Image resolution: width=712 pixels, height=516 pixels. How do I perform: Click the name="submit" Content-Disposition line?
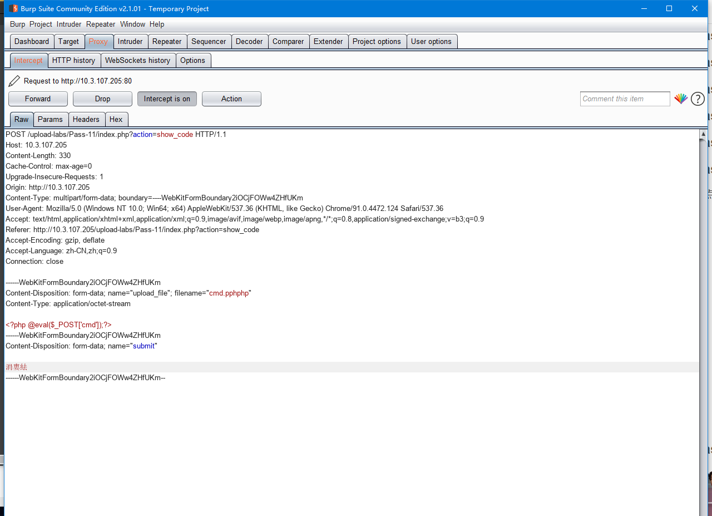[82, 346]
